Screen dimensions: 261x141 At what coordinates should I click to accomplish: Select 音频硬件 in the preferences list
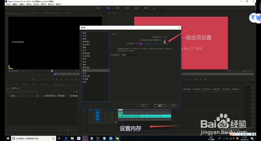tap(86, 42)
